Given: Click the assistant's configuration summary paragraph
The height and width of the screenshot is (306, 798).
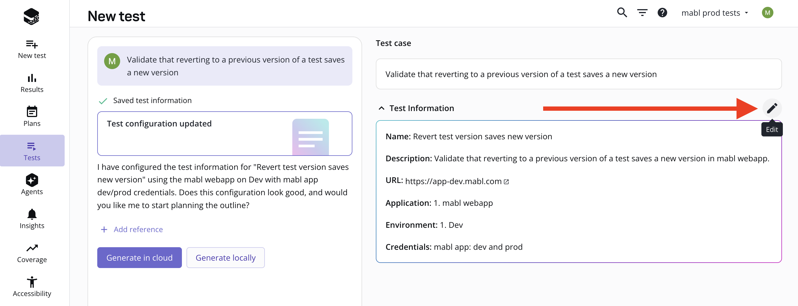Looking at the screenshot, I should coord(223,186).
